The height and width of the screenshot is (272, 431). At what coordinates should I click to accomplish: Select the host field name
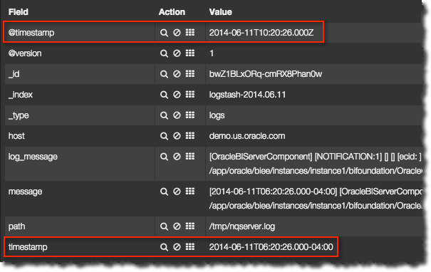coord(16,136)
